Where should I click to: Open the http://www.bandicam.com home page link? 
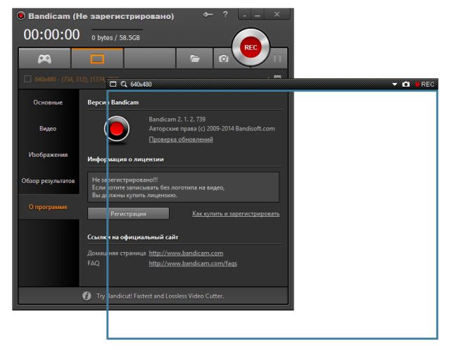186,253
